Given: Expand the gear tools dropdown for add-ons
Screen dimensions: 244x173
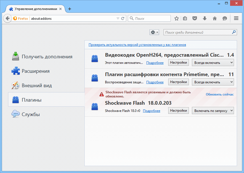Looking at the screenshot, I should click(x=154, y=32).
